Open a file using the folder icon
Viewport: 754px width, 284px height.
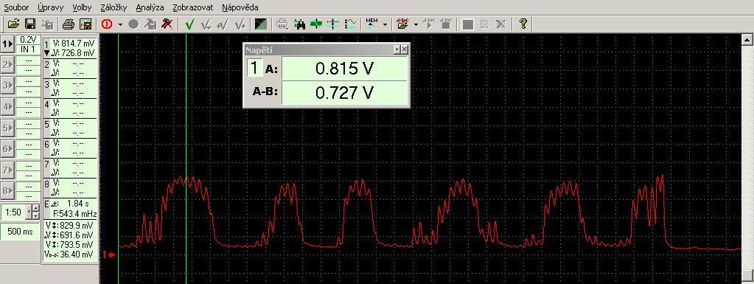click(x=13, y=24)
